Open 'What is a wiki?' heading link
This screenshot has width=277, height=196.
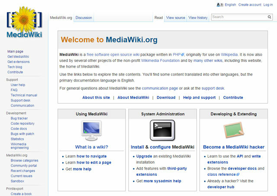(x=91, y=147)
